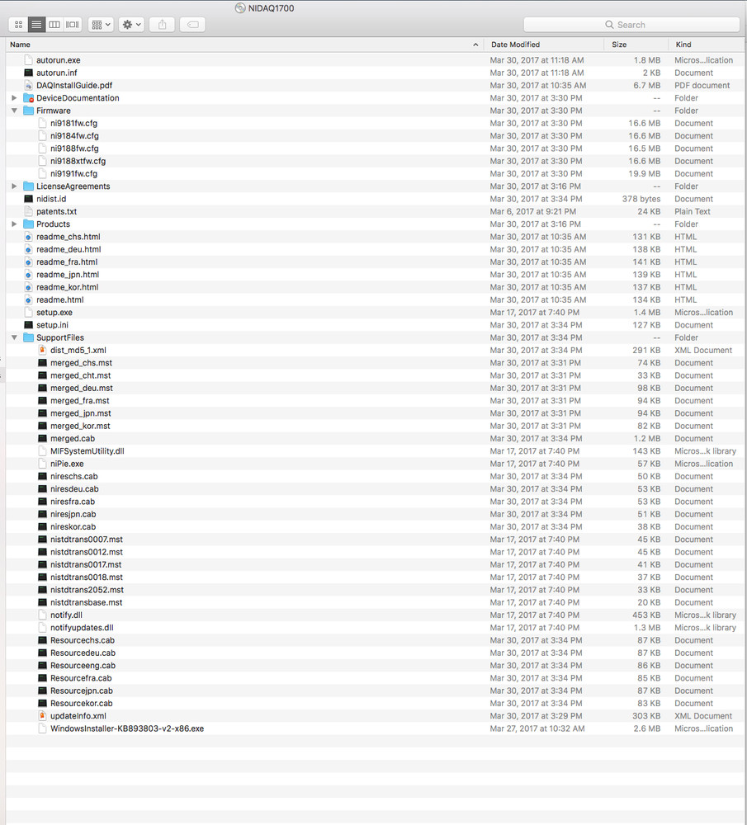The height and width of the screenshot is (825, 747).
Task: Expand the LicenseAgreements folder
Action: pyautogui.click(x=14, y=186)
